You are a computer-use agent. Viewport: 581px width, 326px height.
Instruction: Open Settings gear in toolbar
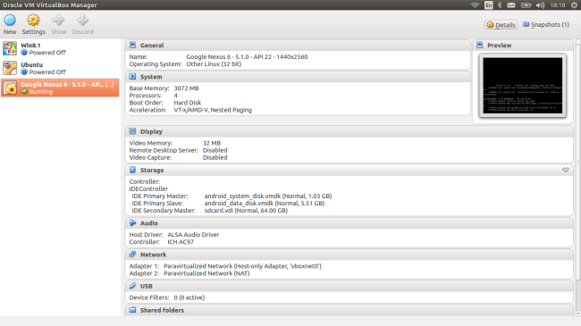33,20
